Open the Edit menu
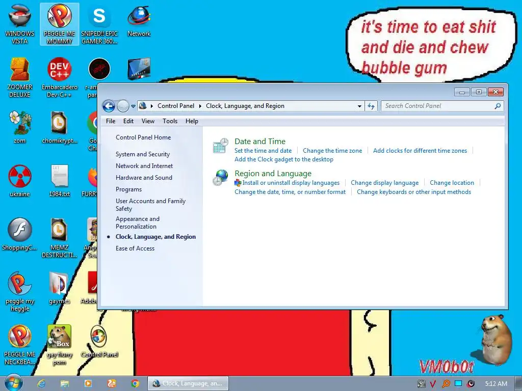The height and width of the screenshot is (391, 522). (x=128, y=121)
